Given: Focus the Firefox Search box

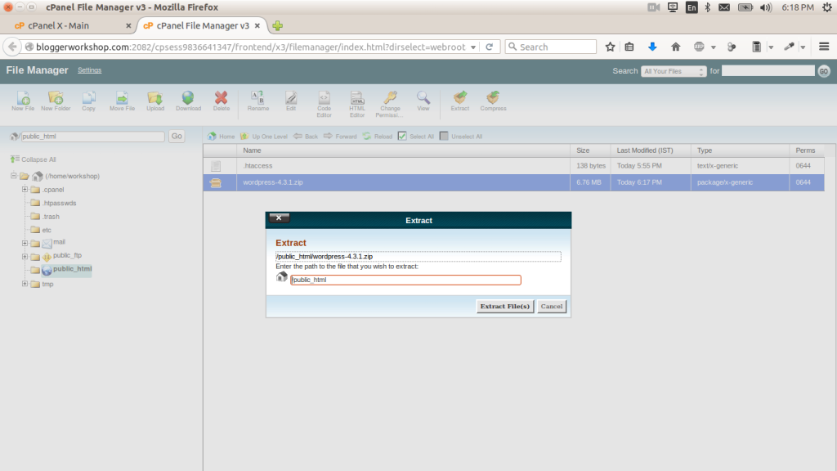Looking at the screenshot, I should point(551,47).
